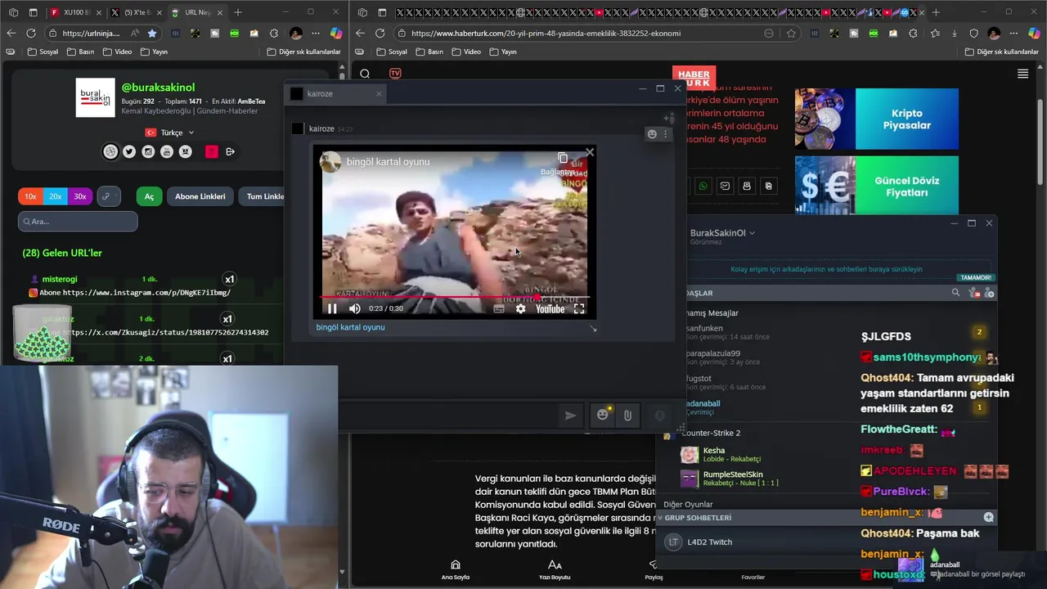
Task: Focus the Ara search field
Action: tap(78, 221)
